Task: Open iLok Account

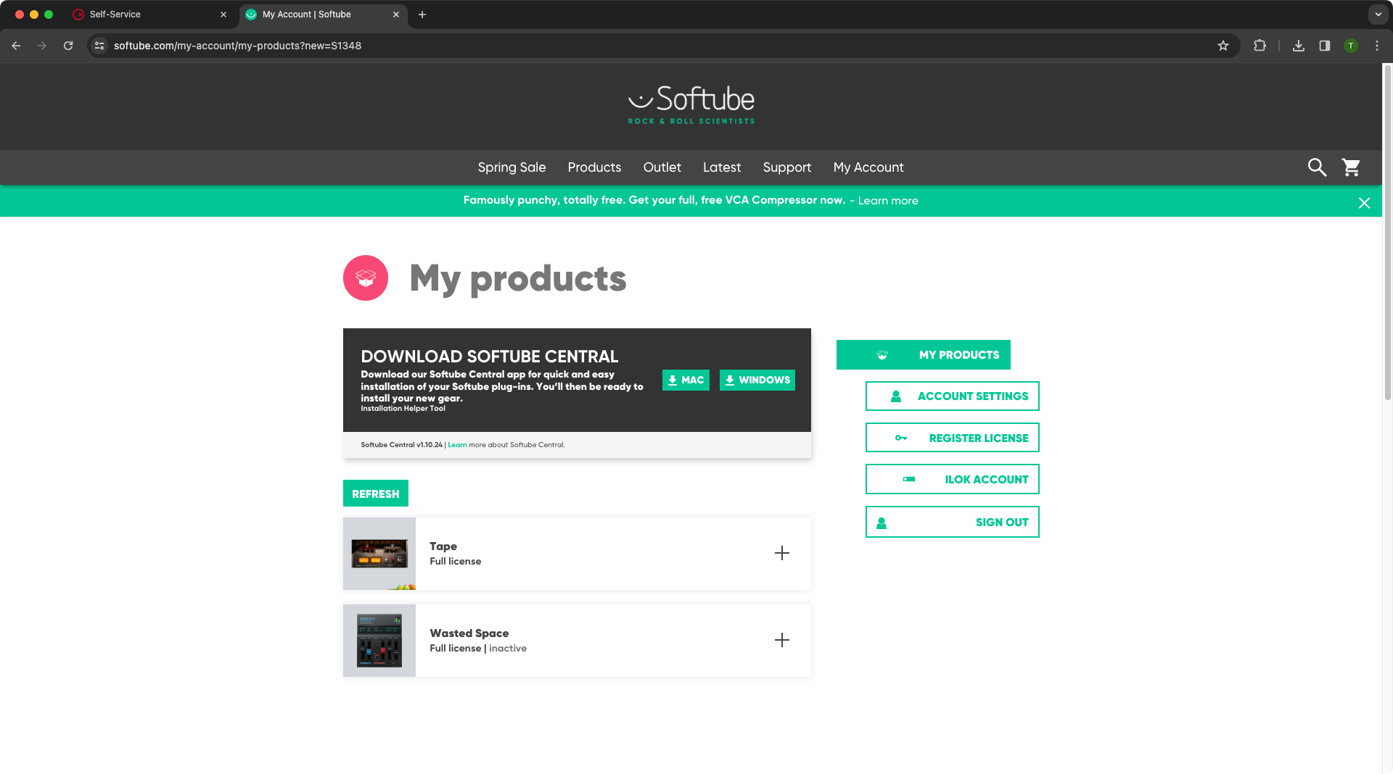Action: tap(952, 479)
